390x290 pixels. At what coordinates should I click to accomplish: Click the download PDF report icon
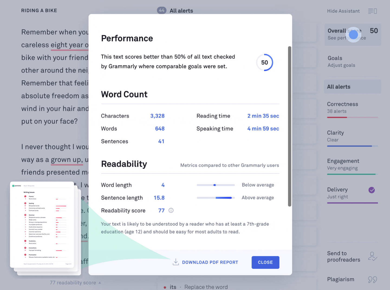176,262
